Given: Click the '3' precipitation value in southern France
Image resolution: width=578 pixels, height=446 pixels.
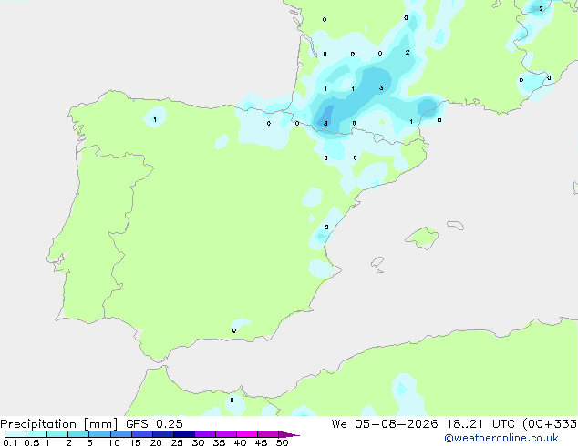Looking at the screenshot, I should pyautogui.click(x=381, y=88).
